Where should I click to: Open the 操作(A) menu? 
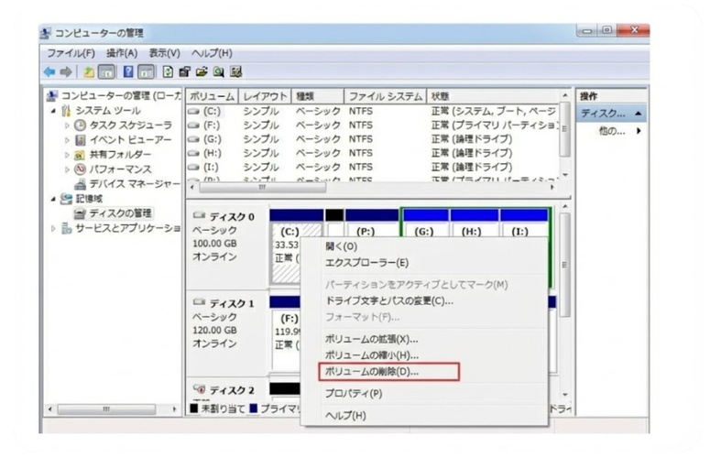tap(122, 53)
